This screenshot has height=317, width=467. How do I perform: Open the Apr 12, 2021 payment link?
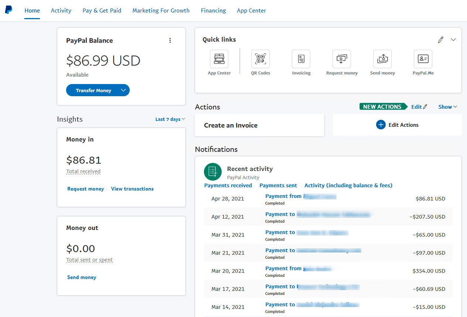pos(318,214)
